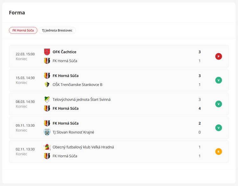
Task: Click the green V badge for 09.11. match
Action: [x=218, y=128]
